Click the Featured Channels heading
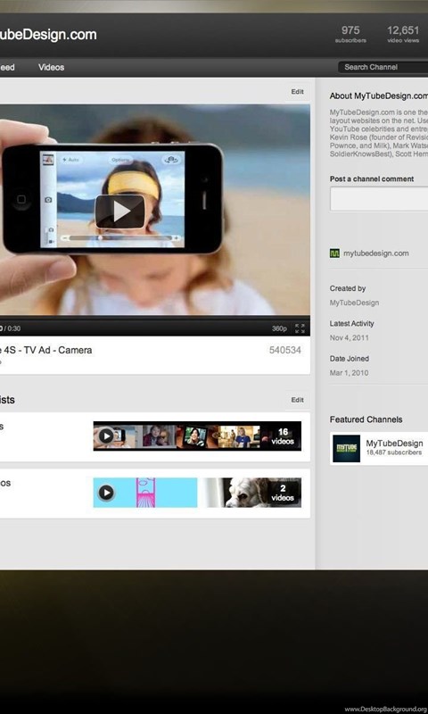This screenshot has height=714, width=428. pyautogui.click(x=366, y=419)
